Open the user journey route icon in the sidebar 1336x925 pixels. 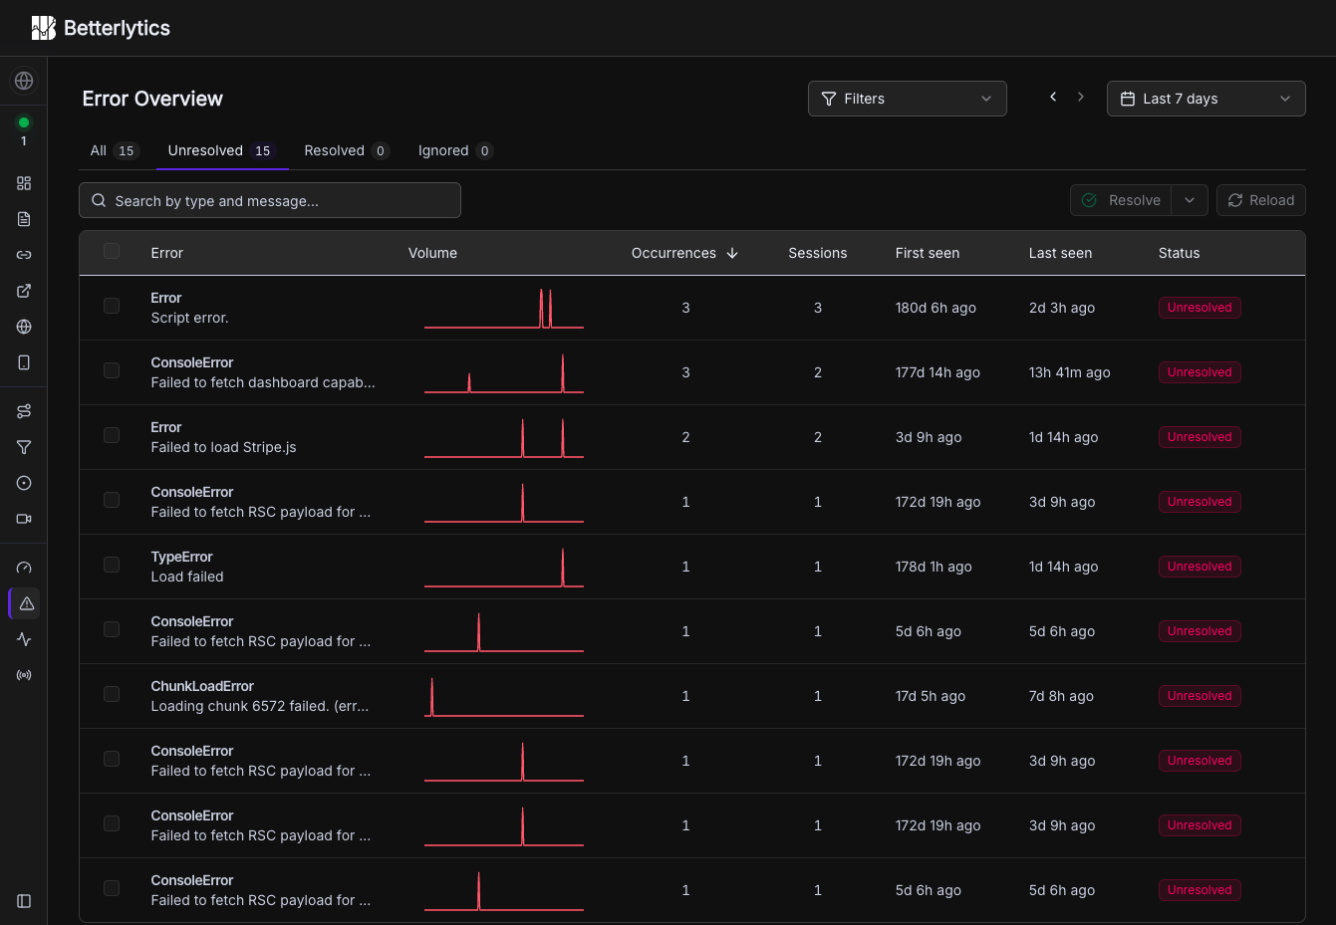pos(24,411)
